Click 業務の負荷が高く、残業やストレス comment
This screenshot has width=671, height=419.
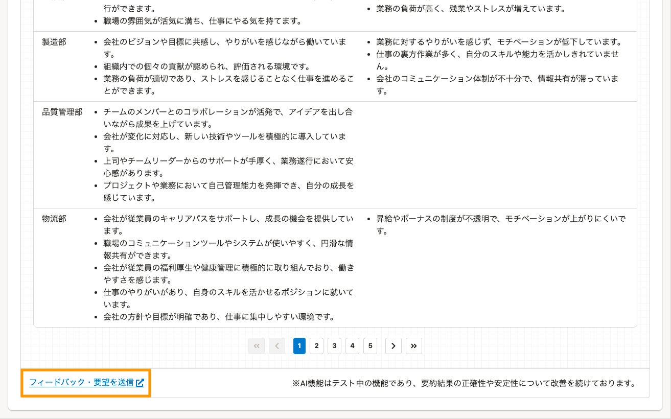click(x=471, y=9)
